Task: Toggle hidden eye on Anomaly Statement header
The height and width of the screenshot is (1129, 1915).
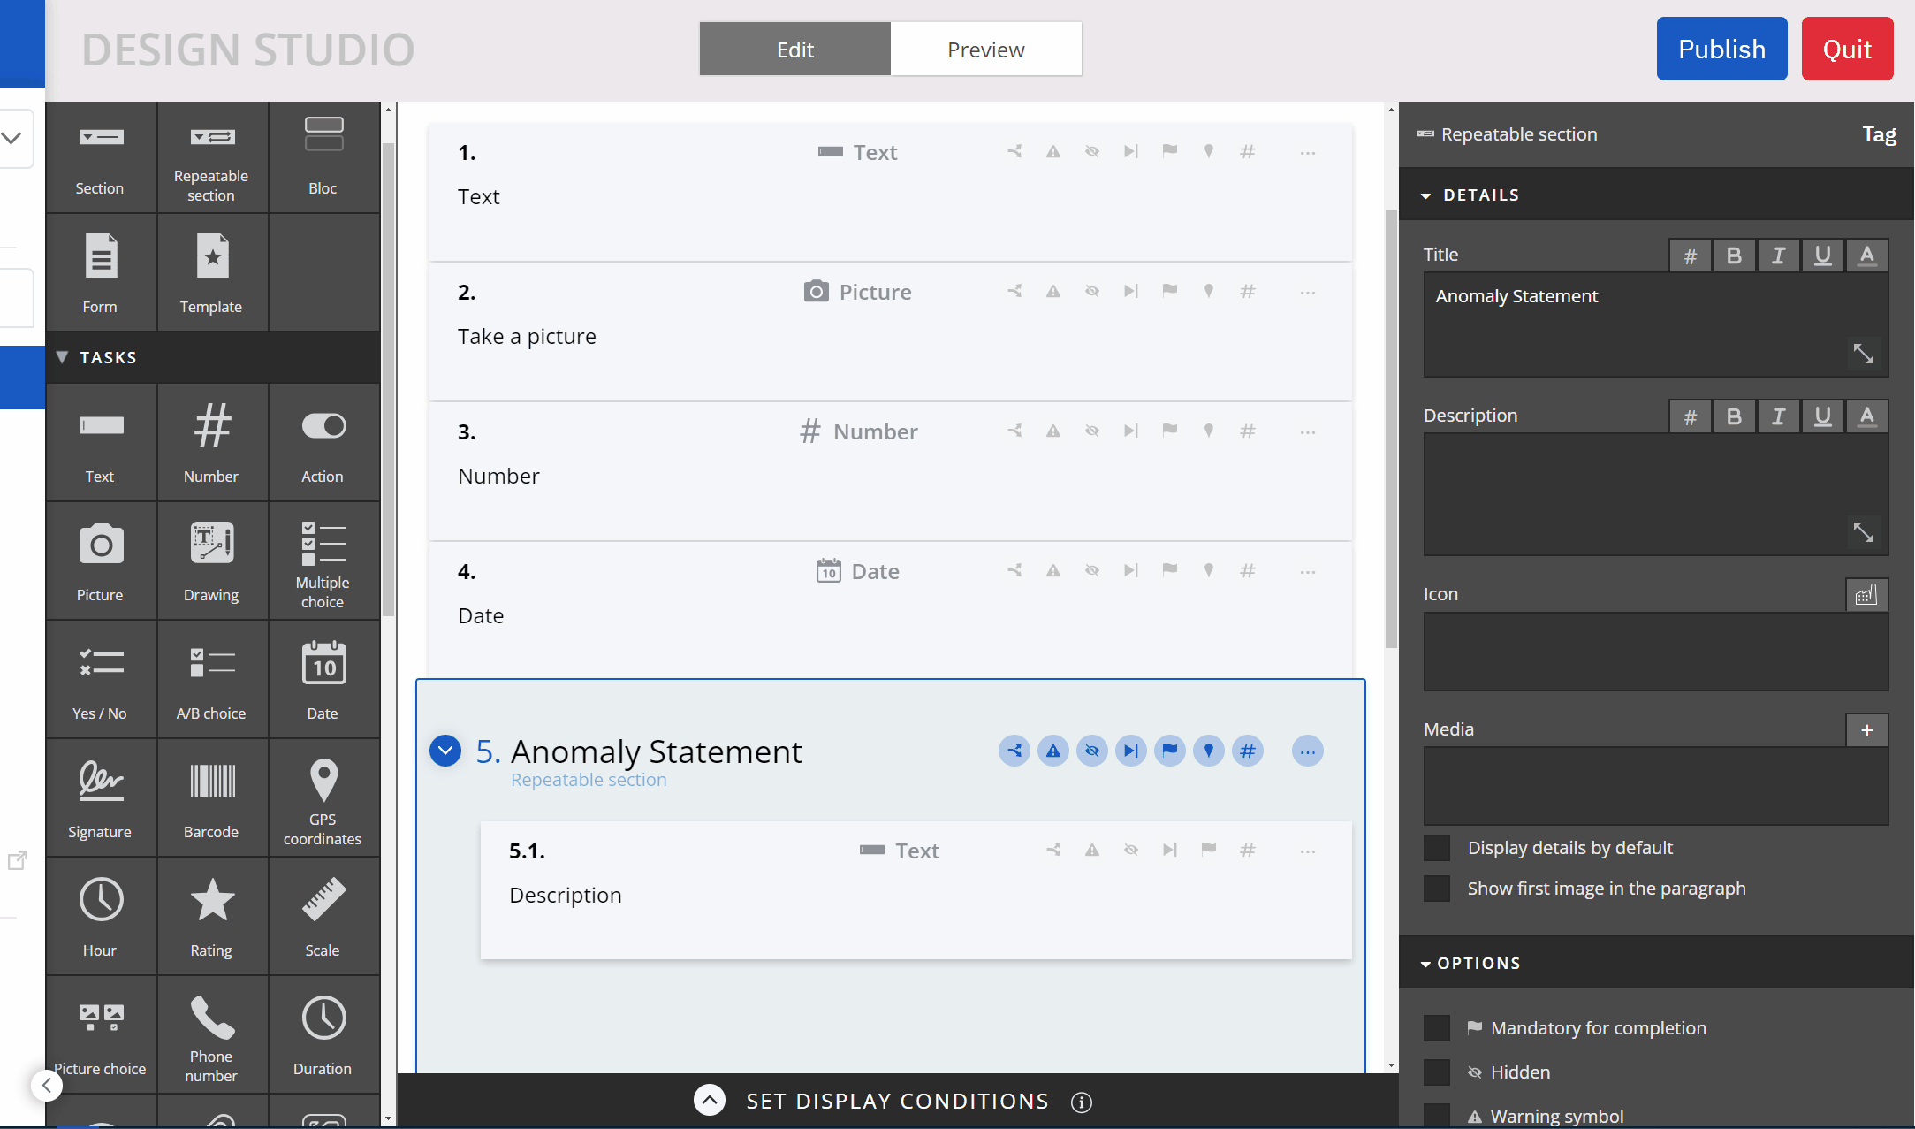Action: point(1092,751)
